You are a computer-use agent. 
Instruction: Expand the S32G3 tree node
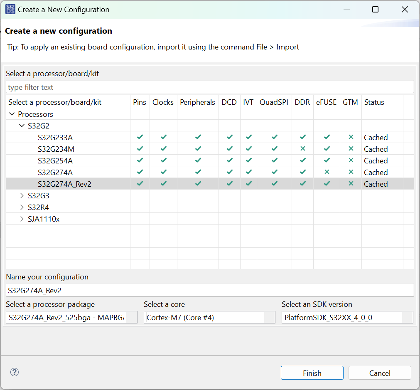click(22, 195)
